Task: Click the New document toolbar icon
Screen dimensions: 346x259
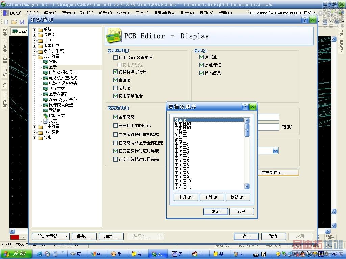Action: (x=6, y=22)
